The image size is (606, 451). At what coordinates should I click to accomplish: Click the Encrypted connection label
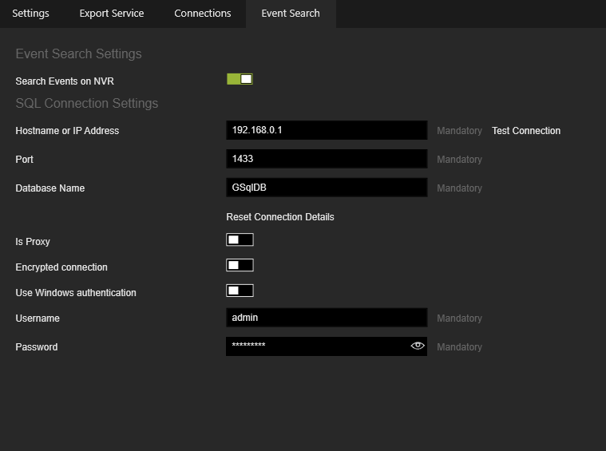[x=61, y=267]
